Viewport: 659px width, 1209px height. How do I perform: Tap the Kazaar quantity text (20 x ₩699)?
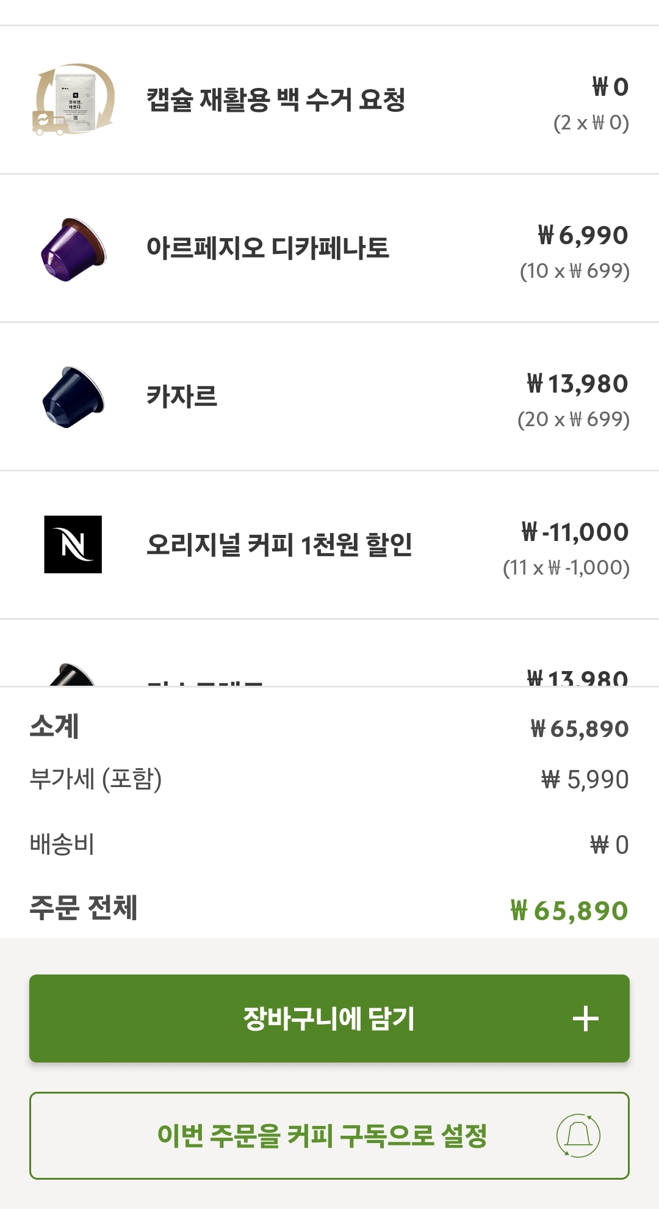(x=573, y=419)
